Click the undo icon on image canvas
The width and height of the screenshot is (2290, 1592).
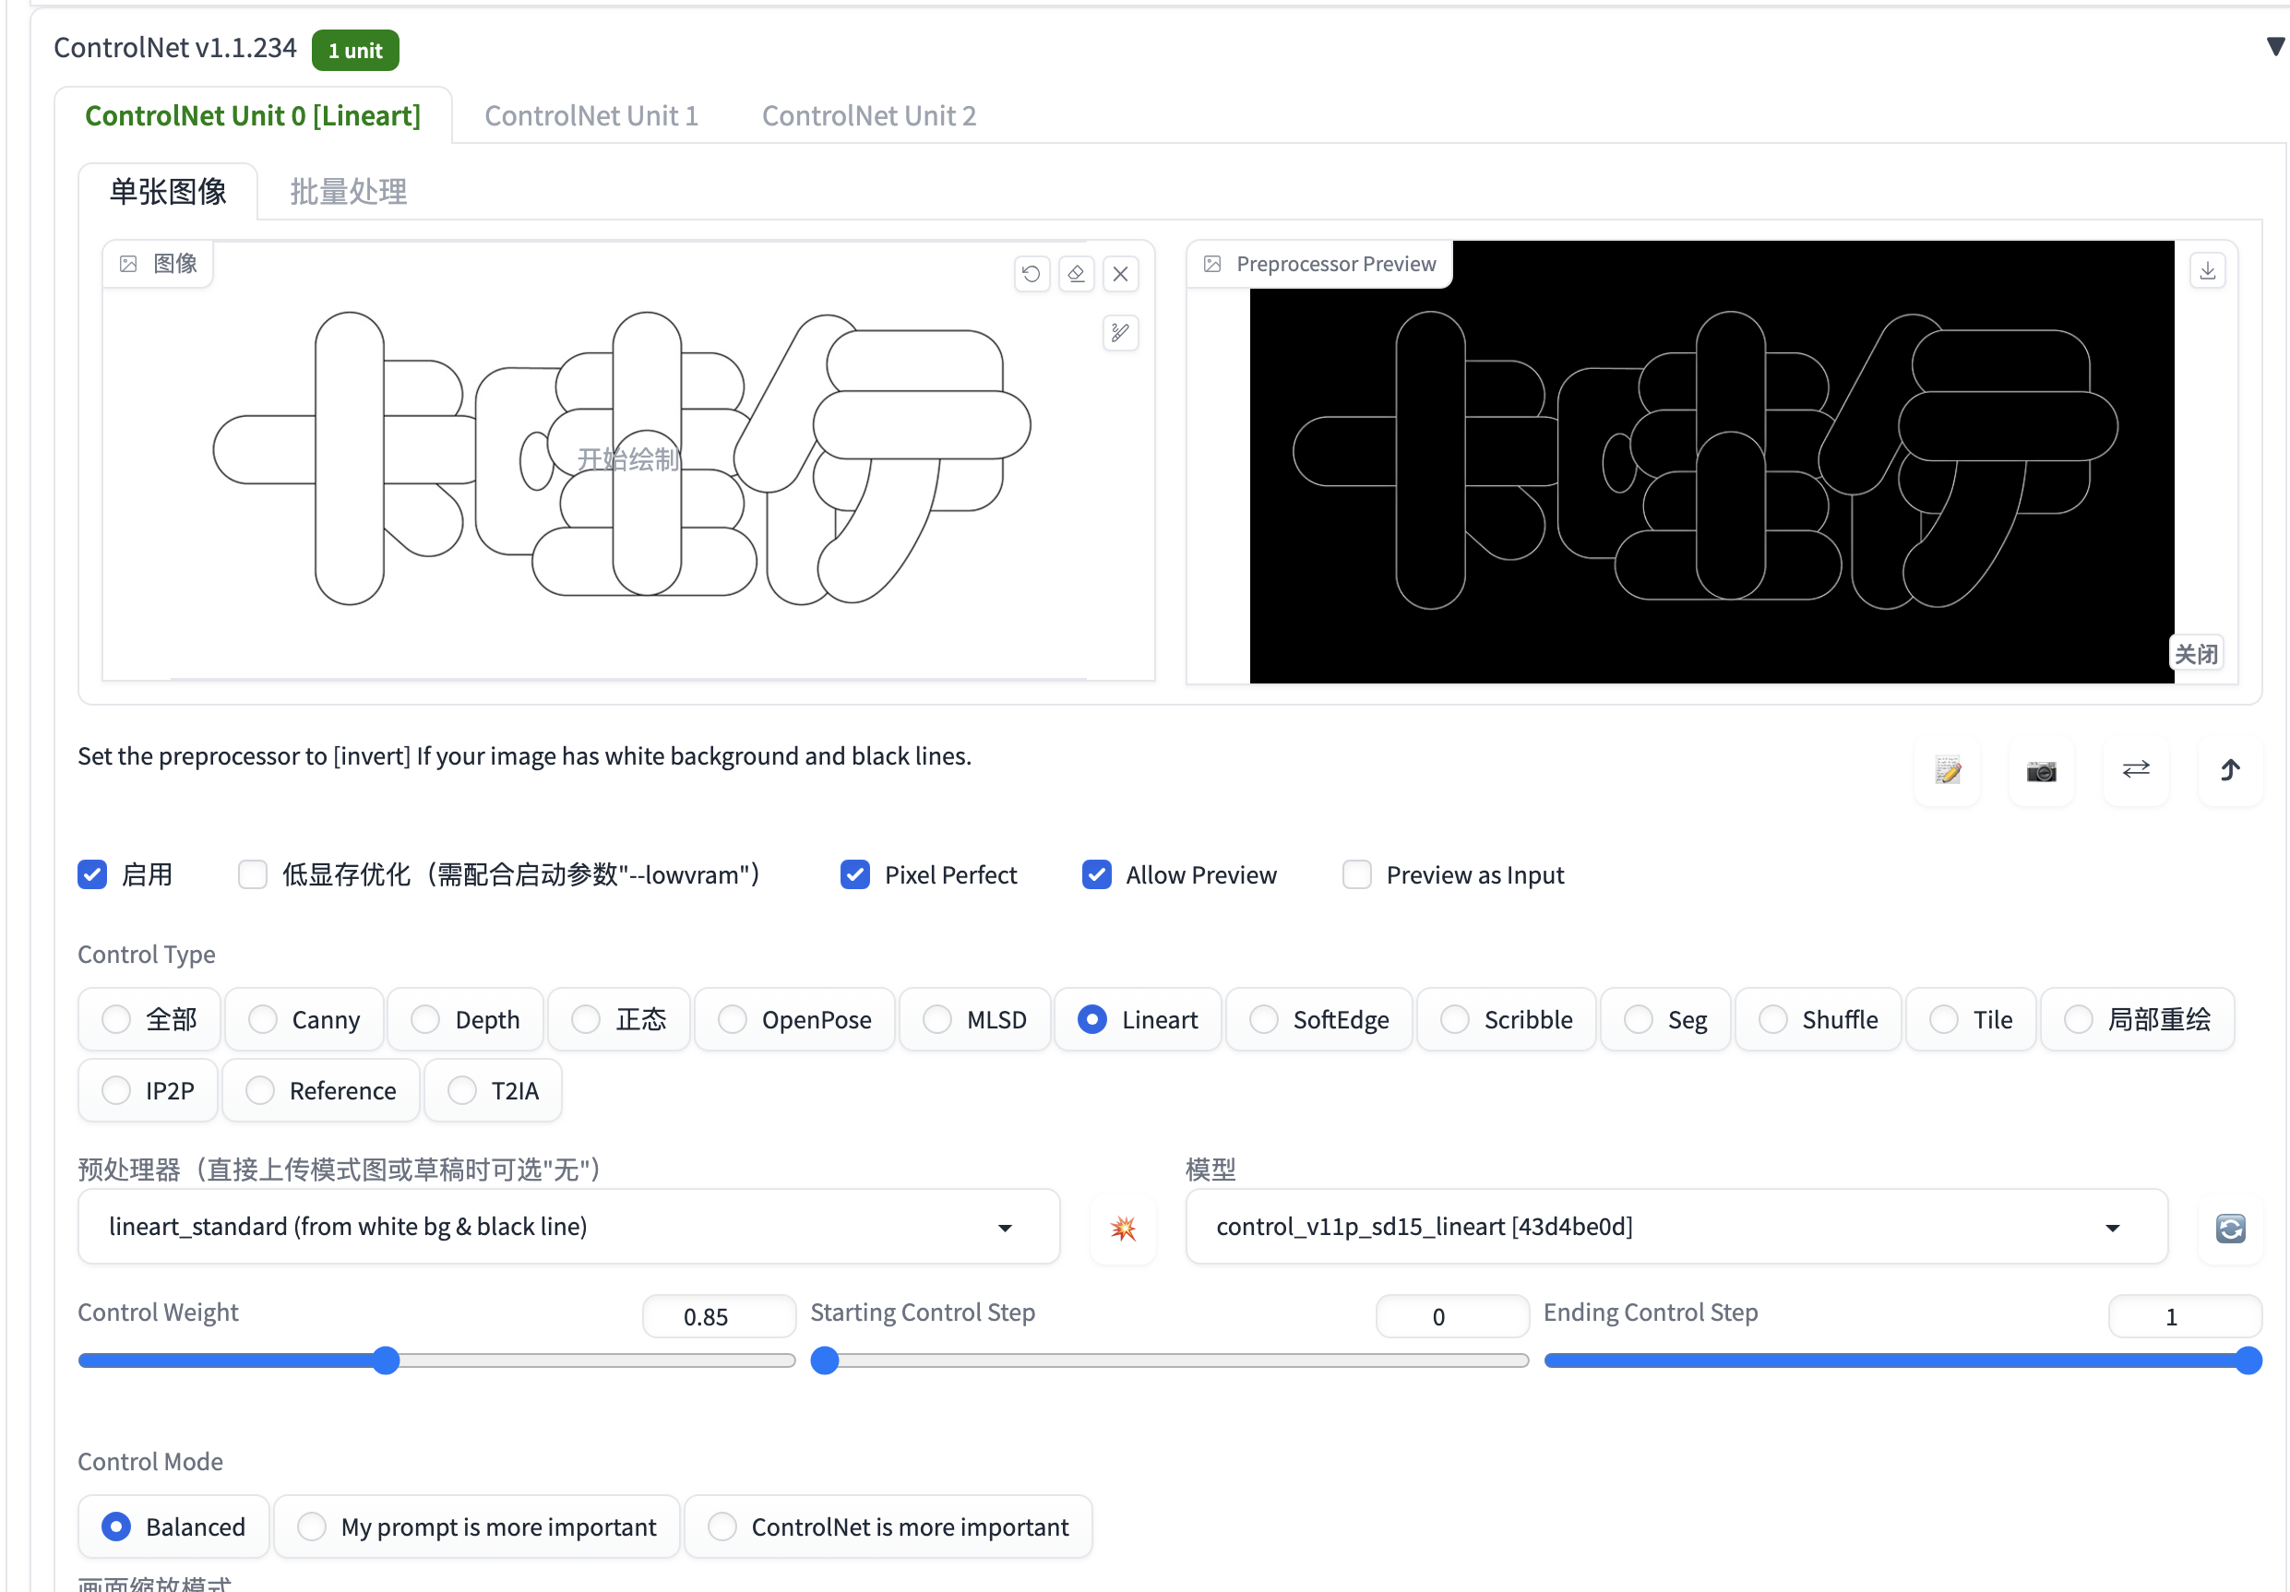pos(1032,273)
